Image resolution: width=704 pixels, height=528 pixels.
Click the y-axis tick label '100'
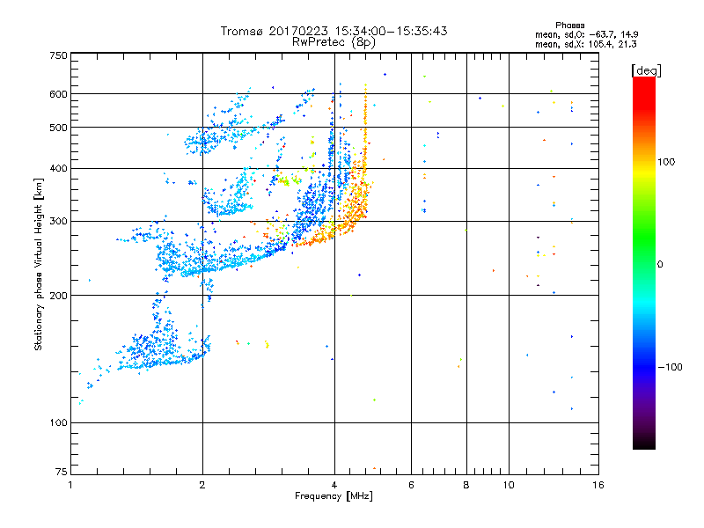[x=58, y=422]
